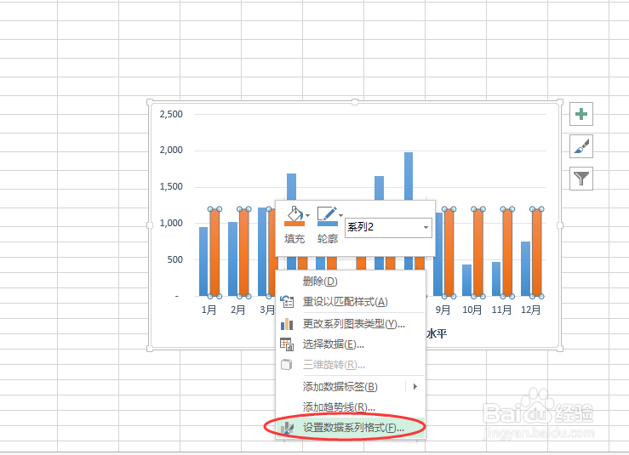The width and height of the screenshot is (629, 455).
Task: Choose 删除(D) from context menu
Action: (x=350, y=281)
